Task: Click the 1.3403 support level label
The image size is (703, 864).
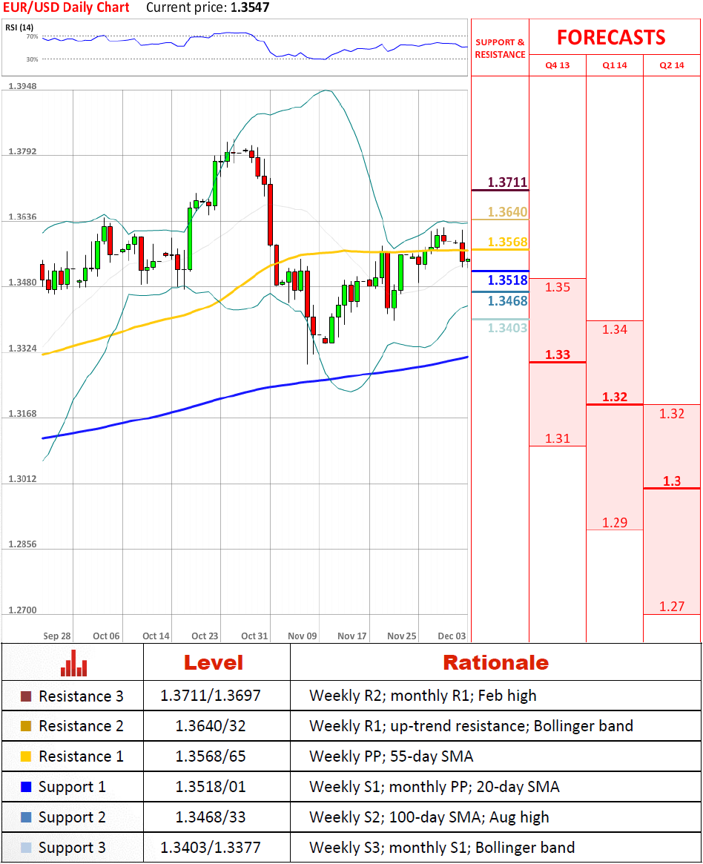Action: pyautogui.click(x=507, y=328)
